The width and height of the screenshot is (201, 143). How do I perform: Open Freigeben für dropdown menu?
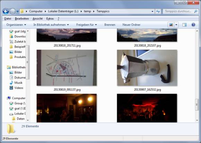(87, 25)
